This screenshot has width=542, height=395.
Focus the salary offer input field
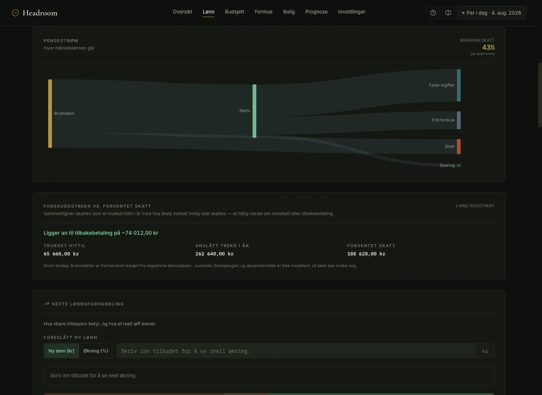click(296, 351)
